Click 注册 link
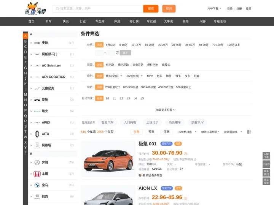The width and height of the screenshot is (274, 205). [x=239, y=8]
